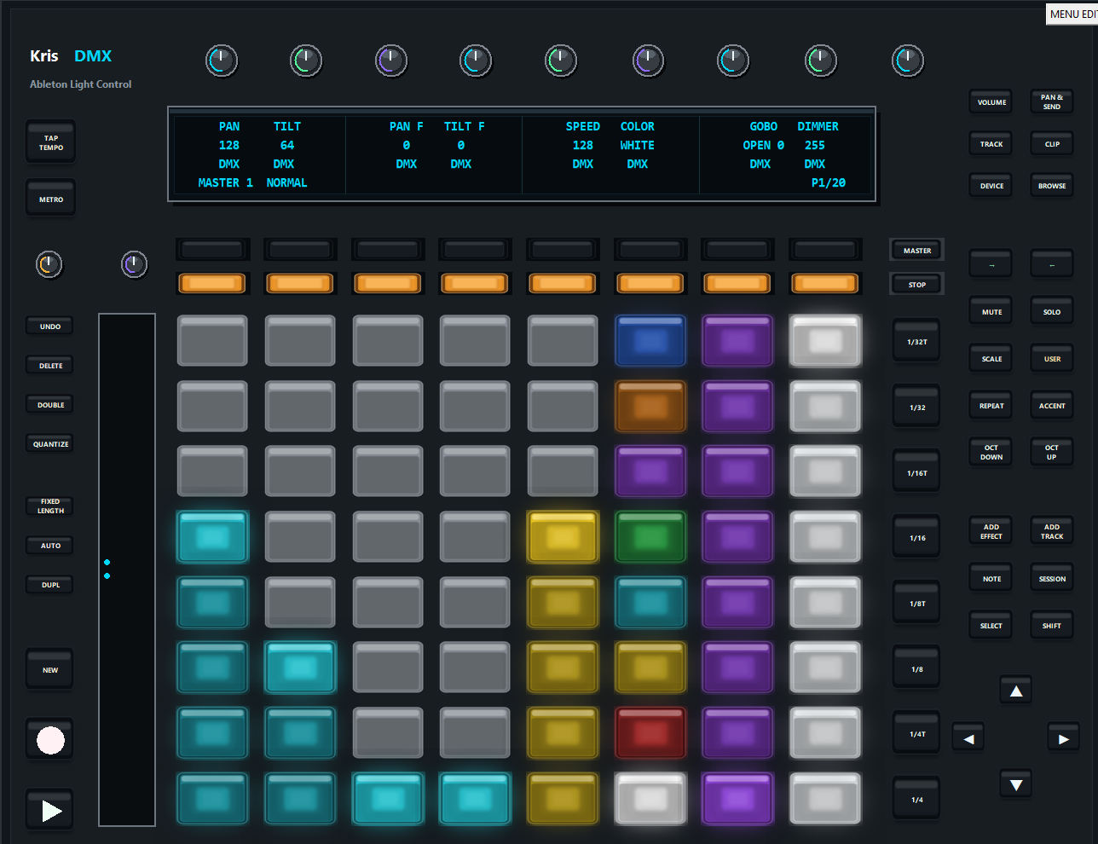The image size is (1098, 844).
Task: Click the orange knob below METRO
Action: tap(49, 264)
